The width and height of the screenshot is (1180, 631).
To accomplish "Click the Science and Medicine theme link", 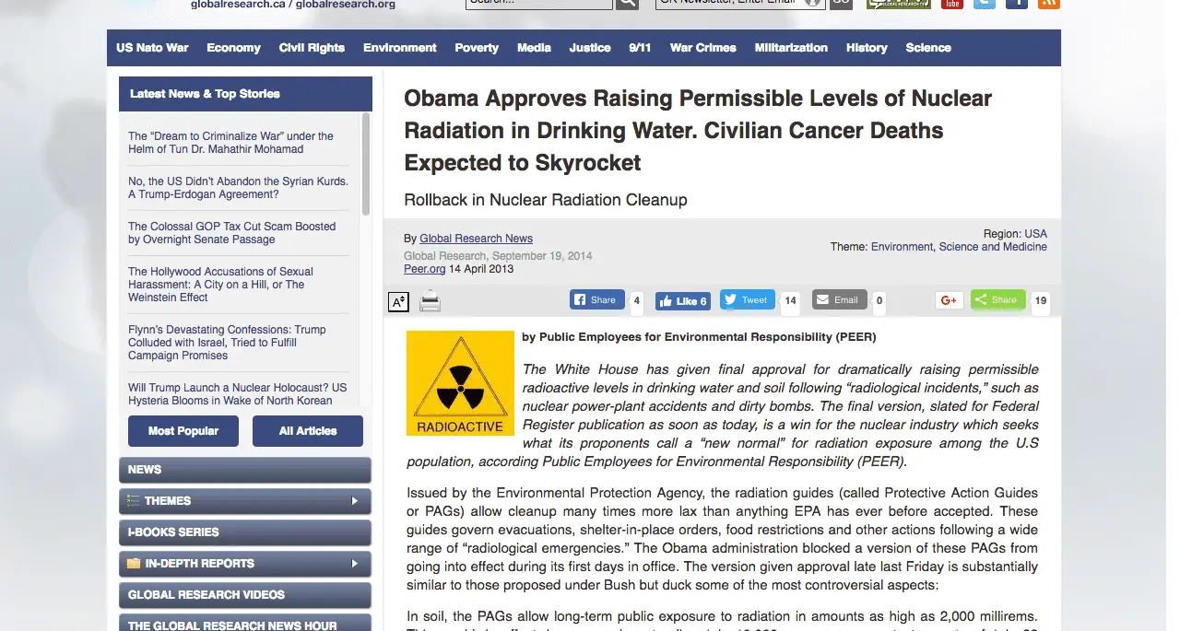I will 993,247.
